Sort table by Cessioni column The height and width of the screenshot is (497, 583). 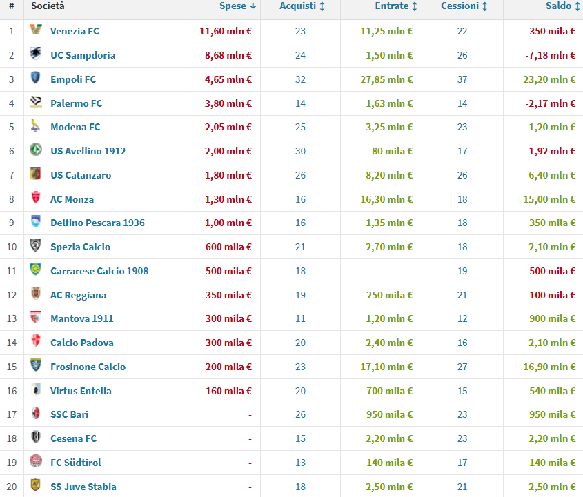pyautogui.click(x=464, y=6)
